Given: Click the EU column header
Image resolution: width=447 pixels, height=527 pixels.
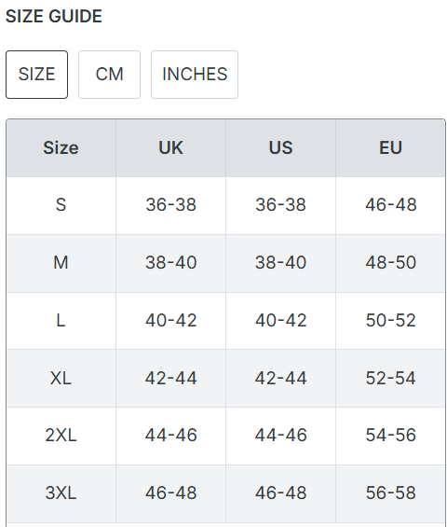Looking at the screenshot, I should [390, 148].
